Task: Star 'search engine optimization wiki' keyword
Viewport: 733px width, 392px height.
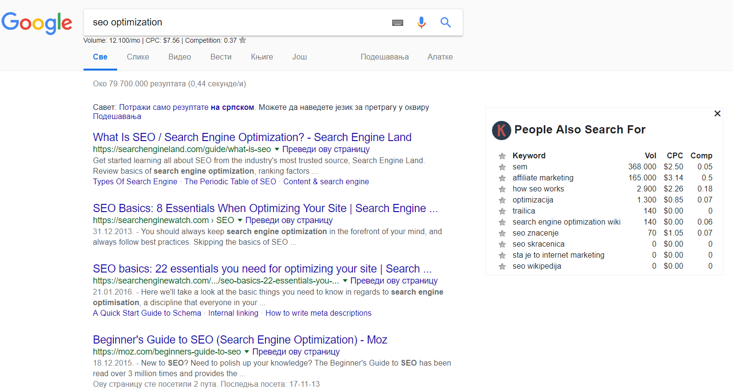Action: point(502,222)
